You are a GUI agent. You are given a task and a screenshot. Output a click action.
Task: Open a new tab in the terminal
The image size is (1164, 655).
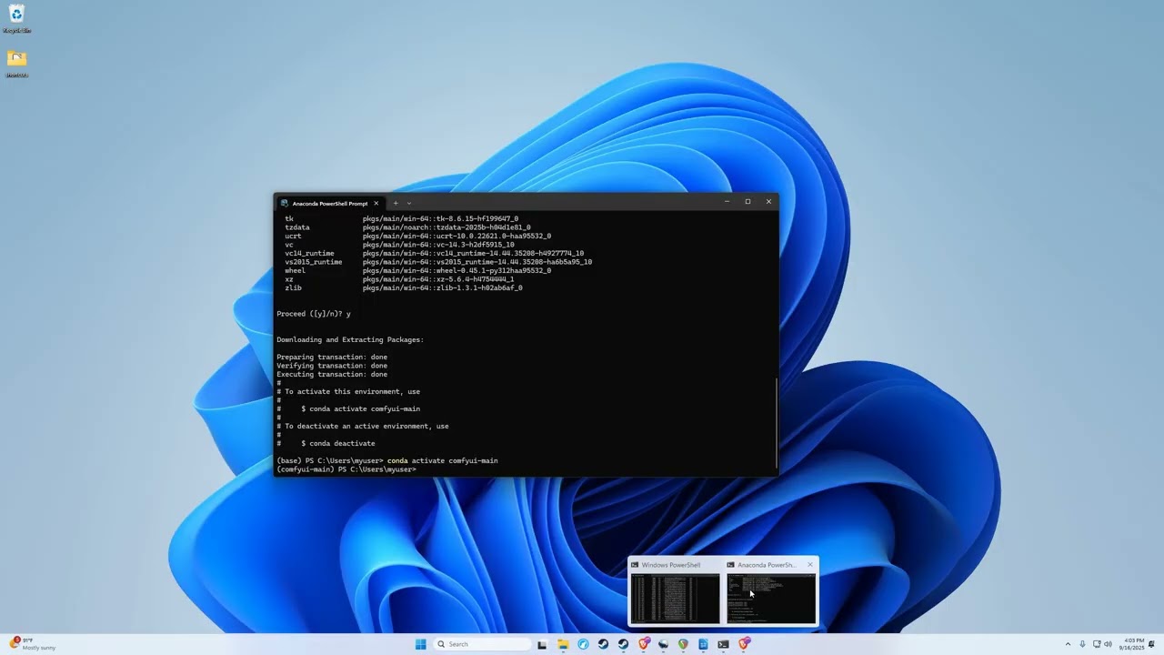click(395, 203)
